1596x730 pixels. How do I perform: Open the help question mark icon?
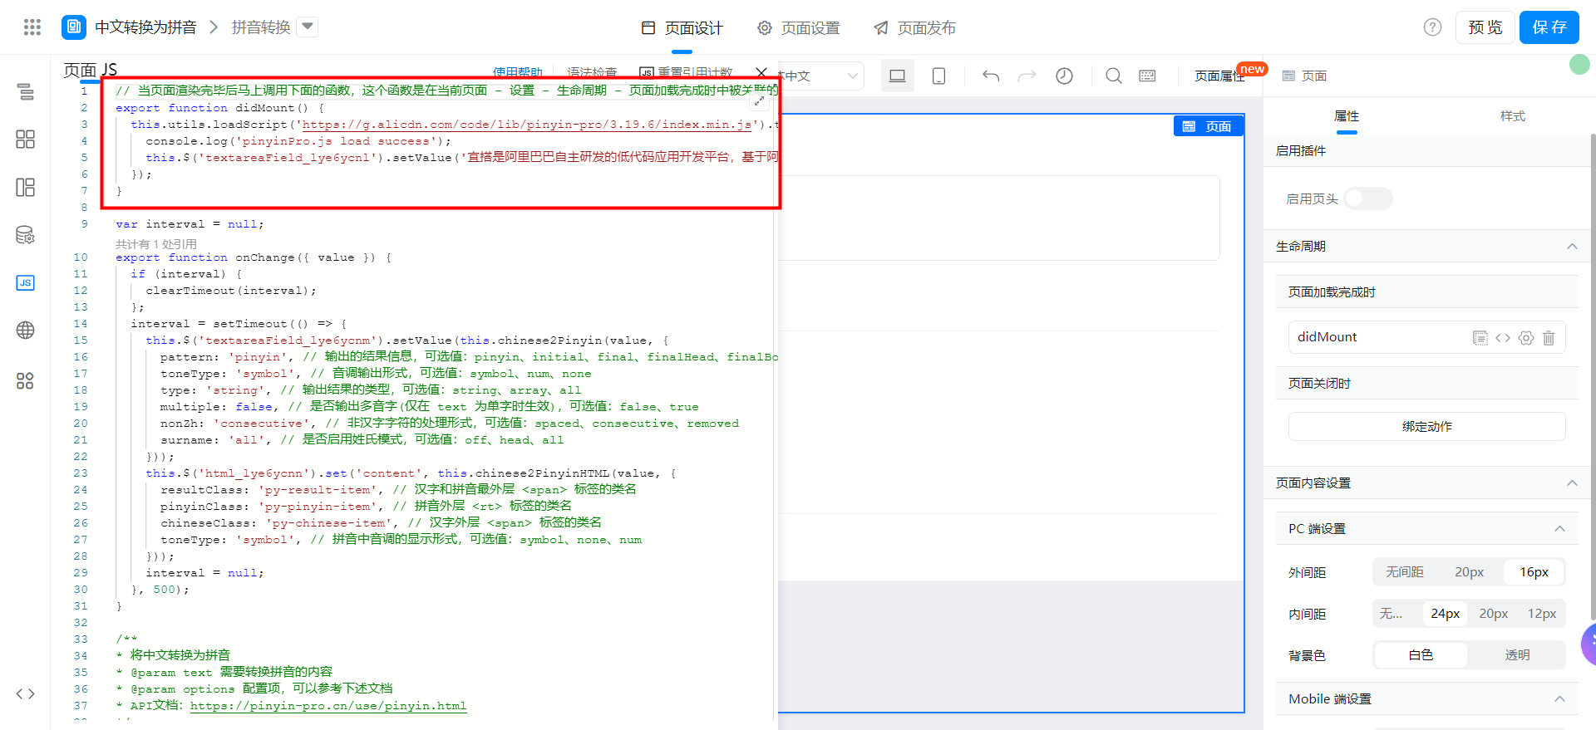click(x=1432, y=27)
